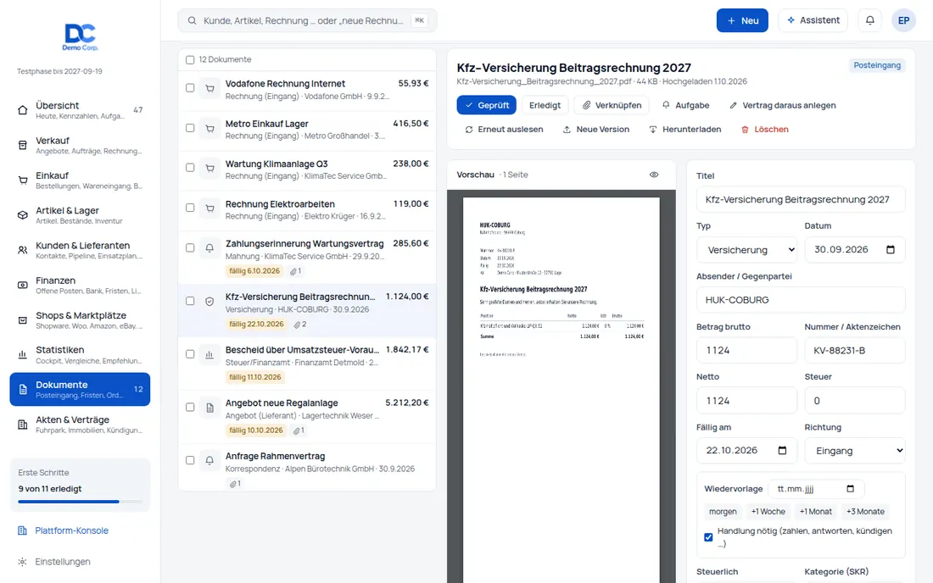Toggle preview visibility eye icon
The height and width of the screenshot is (583, 933).
pyautogui.click(x=654, y=175)
